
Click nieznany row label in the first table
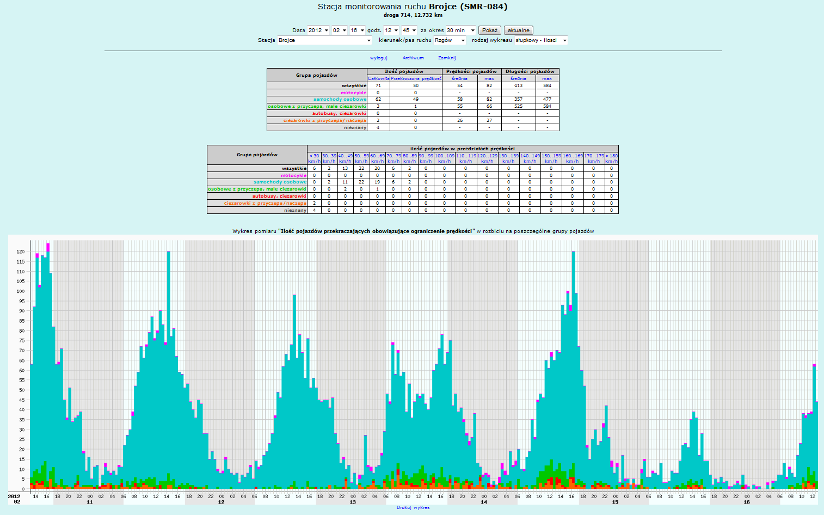(355, 127)
